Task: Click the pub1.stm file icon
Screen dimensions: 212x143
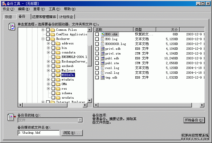Action: (103, 63)
